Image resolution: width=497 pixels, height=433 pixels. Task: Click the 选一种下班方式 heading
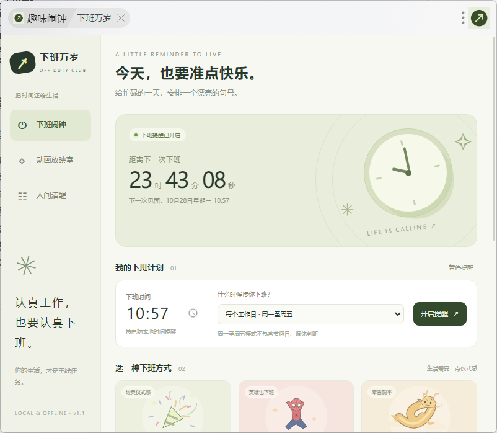pos(143,368)
